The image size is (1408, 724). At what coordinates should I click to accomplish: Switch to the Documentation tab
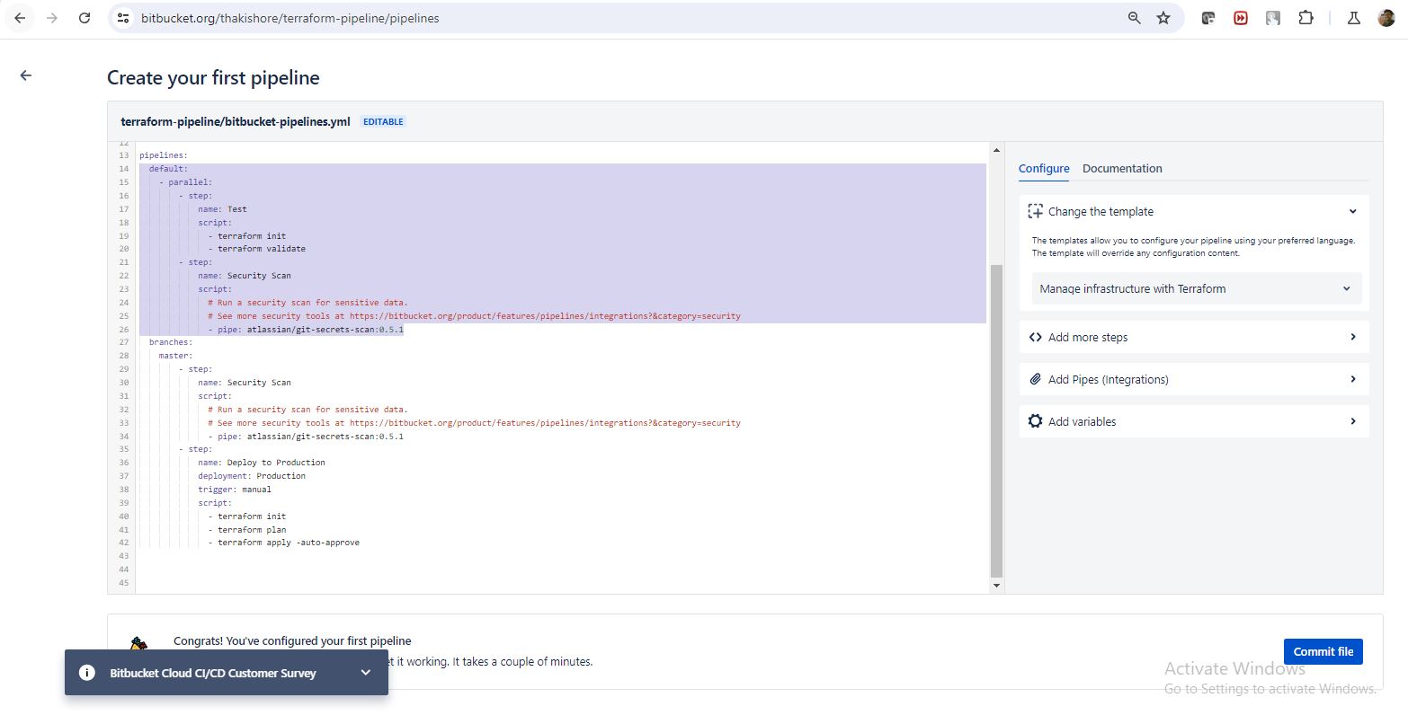(1121, 169)
